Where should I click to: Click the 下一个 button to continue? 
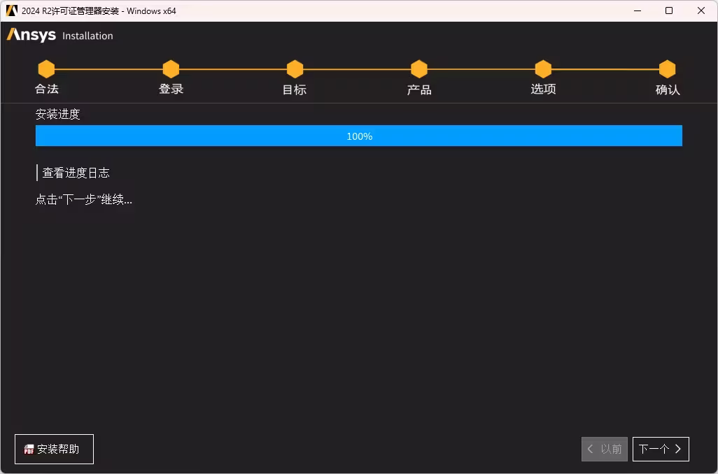661,450
